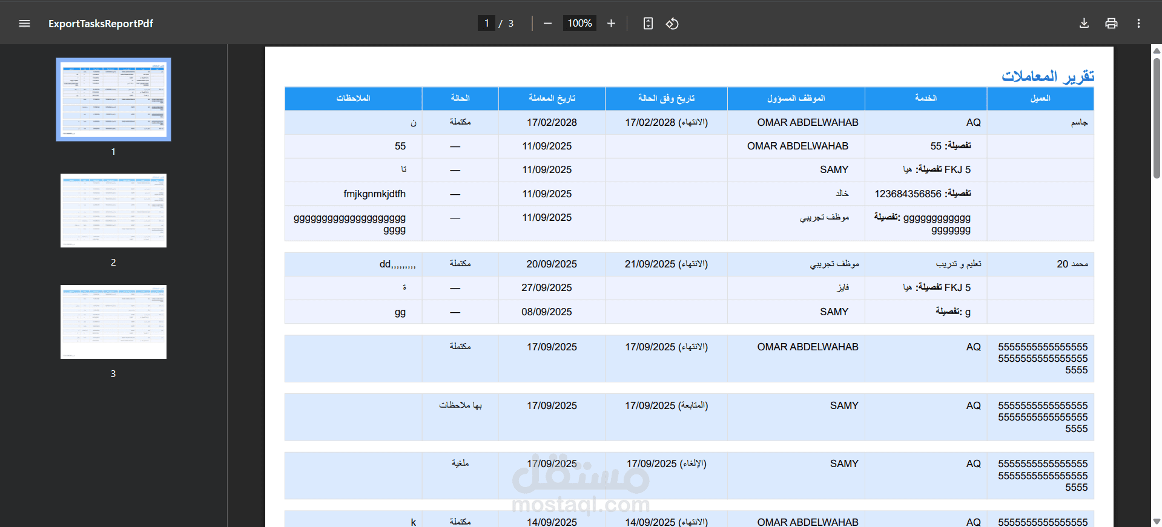Print the document

[1111, 24]
